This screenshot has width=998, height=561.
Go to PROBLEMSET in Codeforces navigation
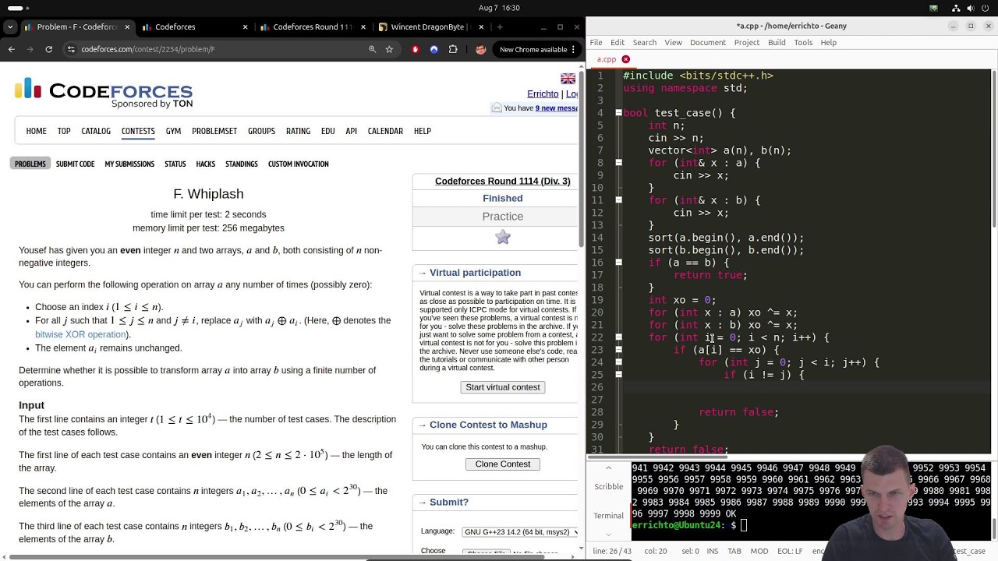(x=214, y=131)
